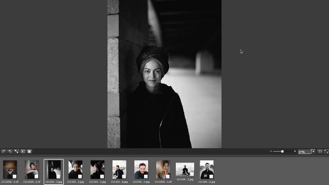Click the rotate counterclockwise icon in the bottom toolbar
Screen dimensions: 329x185
point(4,151)
